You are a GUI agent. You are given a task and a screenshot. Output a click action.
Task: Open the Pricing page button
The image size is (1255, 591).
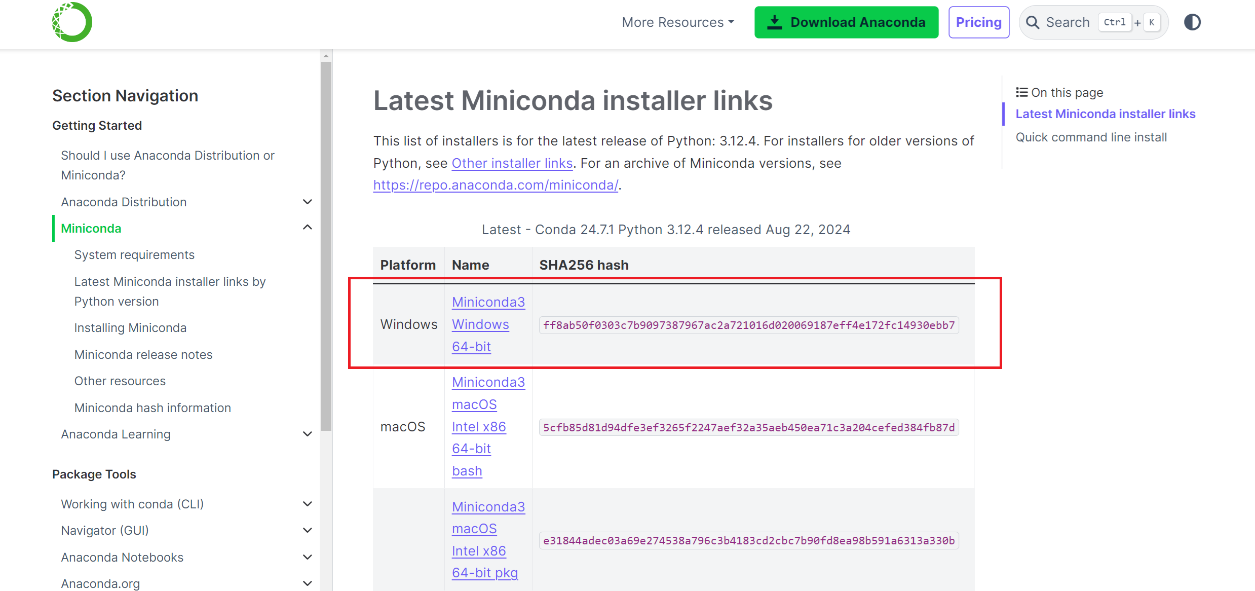point(978,22)
